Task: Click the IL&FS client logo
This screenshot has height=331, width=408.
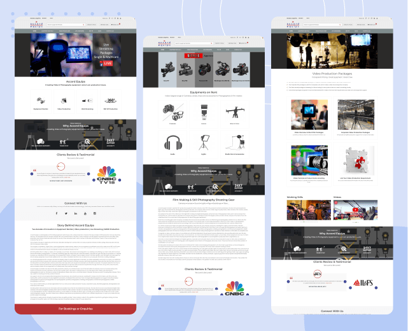Action: tap(363, 283)
